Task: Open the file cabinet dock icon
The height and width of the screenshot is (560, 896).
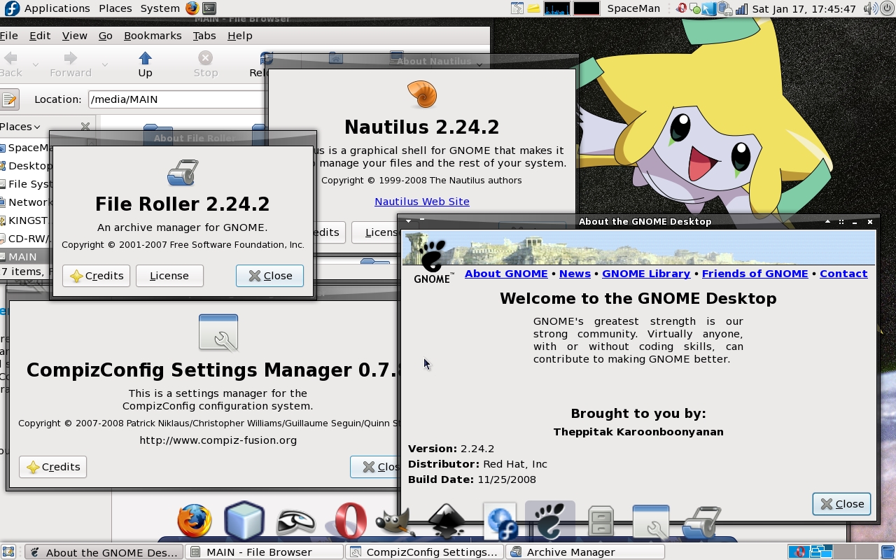Action: (601, 521)
